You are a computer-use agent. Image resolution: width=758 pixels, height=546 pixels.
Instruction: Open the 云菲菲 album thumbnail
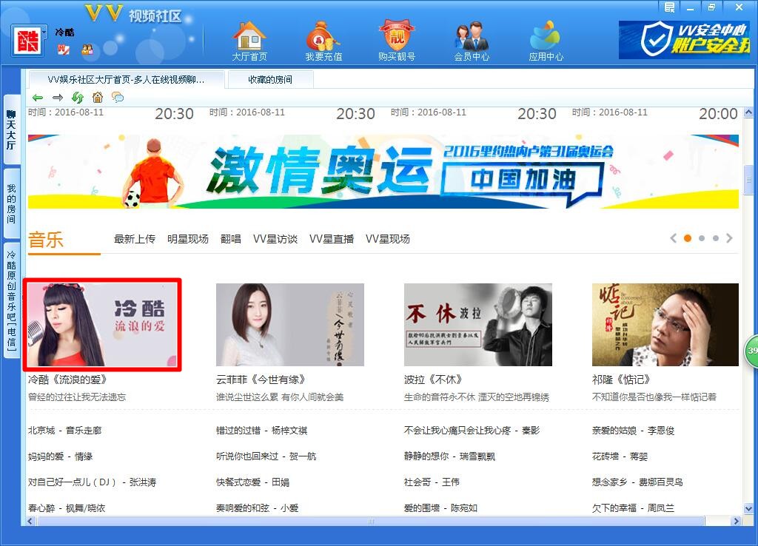coord(289,325)
